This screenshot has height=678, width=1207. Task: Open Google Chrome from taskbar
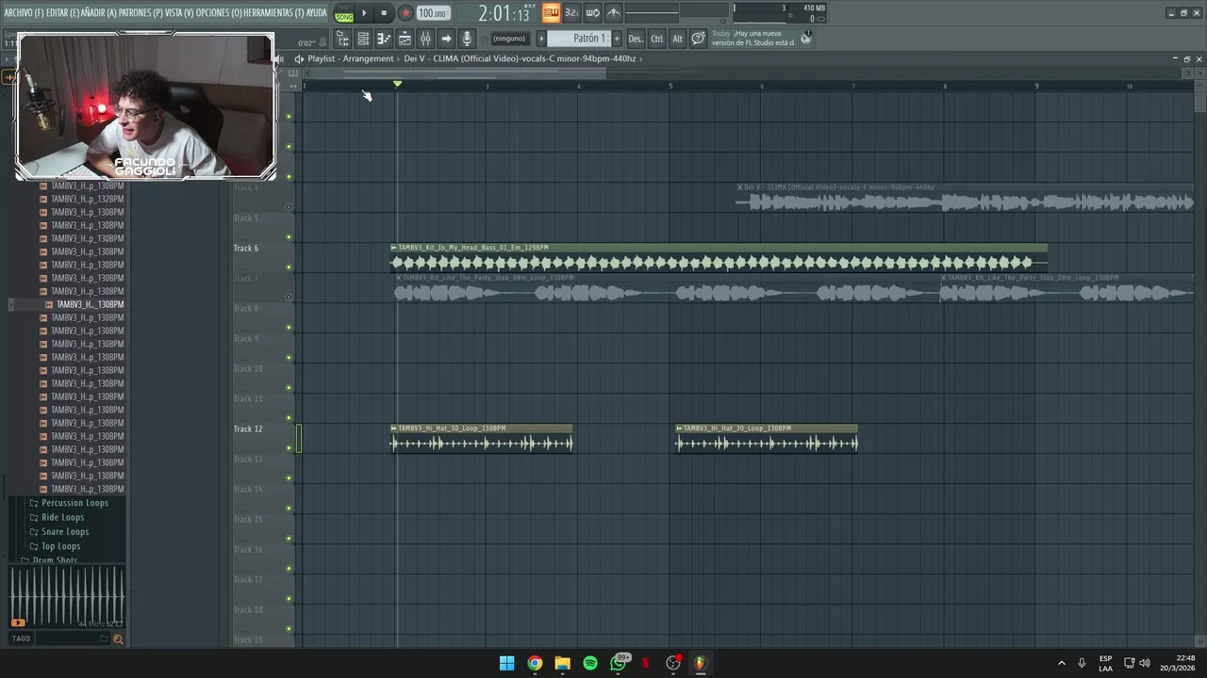pyautogui.click(x=535, y=663)
